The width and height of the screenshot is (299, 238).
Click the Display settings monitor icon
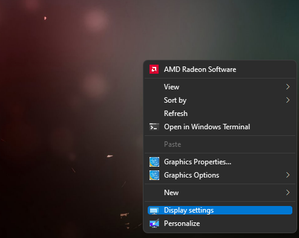[x=154, y=210]
